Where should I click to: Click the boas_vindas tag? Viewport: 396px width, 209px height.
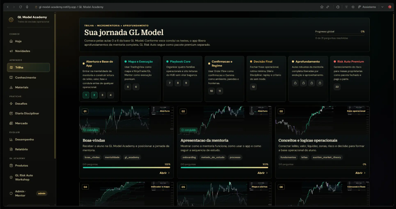(92, 157)
